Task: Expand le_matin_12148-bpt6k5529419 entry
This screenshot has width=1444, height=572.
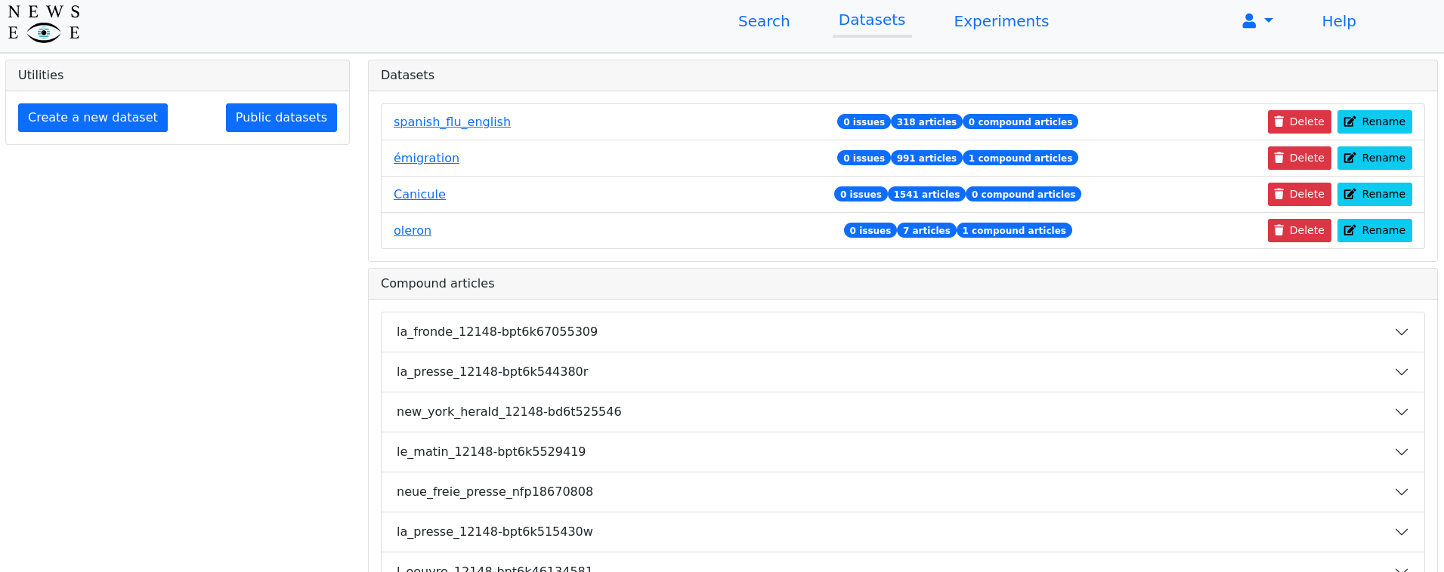Action: point(903,452)
